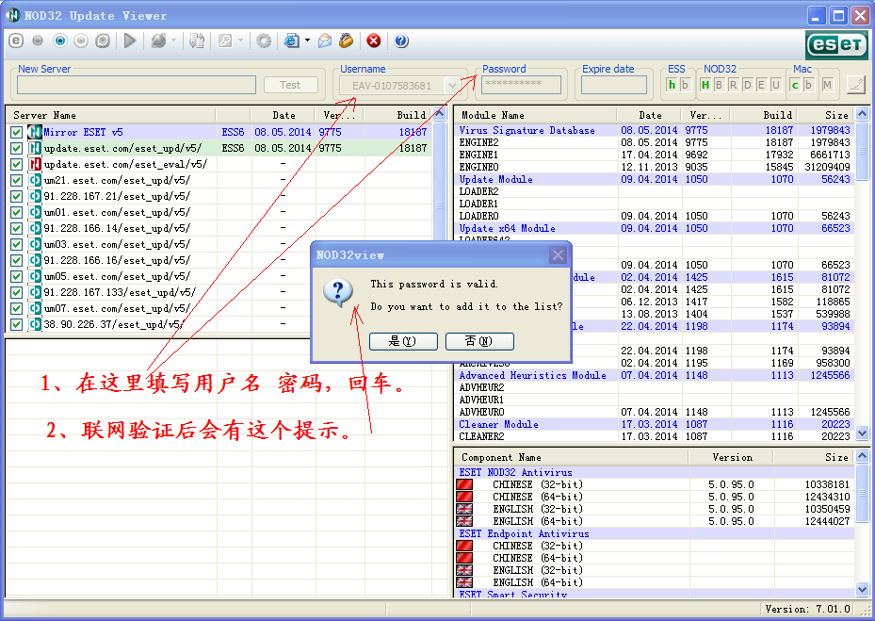Toggle the ESS 'b' button

[x=686, y=85]
